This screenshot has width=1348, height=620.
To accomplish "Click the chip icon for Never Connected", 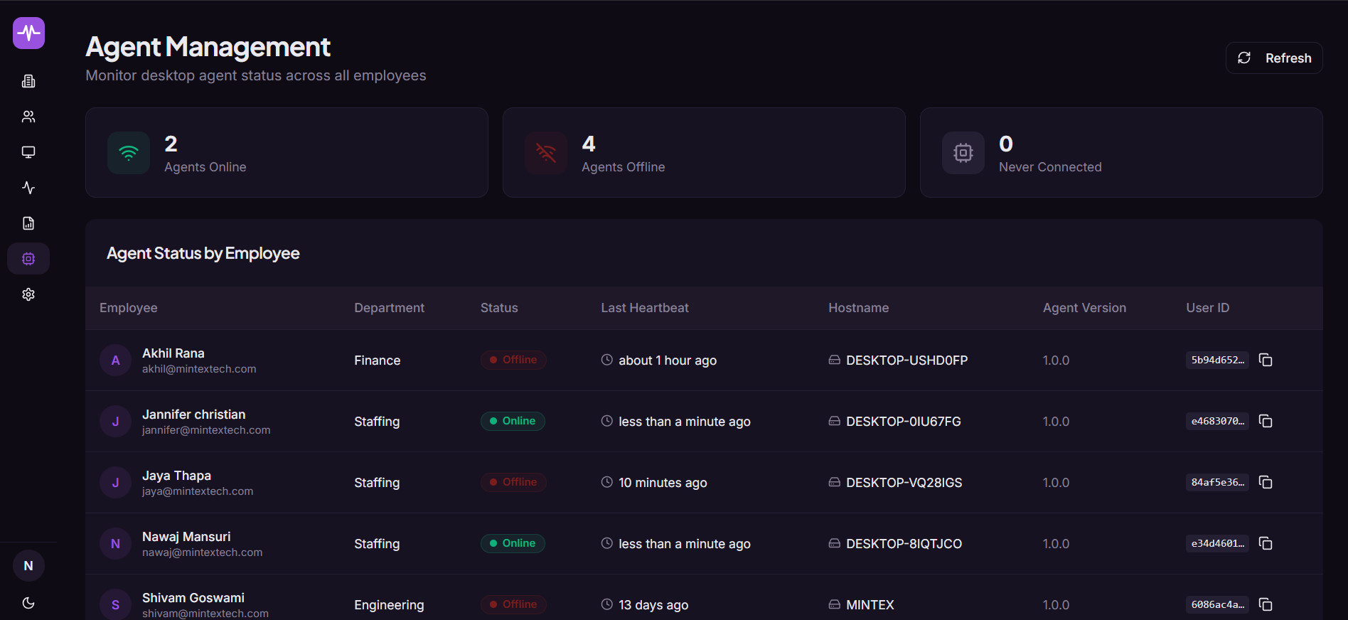I will (963, 153).
